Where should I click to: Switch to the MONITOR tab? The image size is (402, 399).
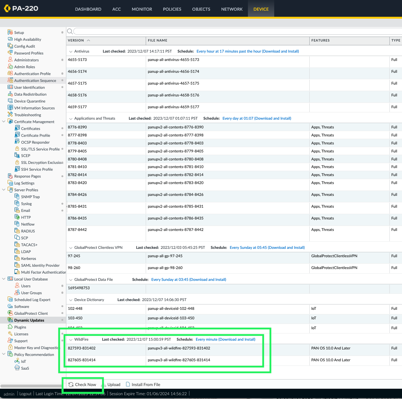[x=142, y=9]
